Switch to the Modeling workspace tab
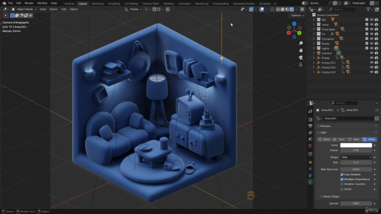This screenshot has width=381, height=214. click(x=98, y=4)
